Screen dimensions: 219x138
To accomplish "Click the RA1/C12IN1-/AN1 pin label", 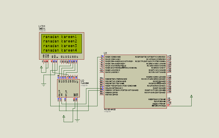I will click(113, 59).
